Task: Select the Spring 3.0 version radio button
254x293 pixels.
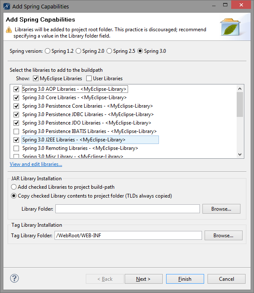Action: pyautogui.click(x=140, y=51)
